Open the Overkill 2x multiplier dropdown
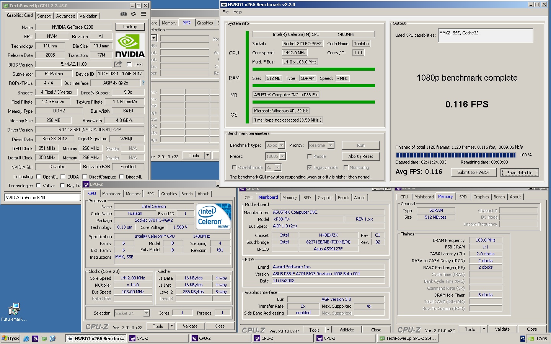The height and width of the screenshot is (344, 551). tap(277, 167)
